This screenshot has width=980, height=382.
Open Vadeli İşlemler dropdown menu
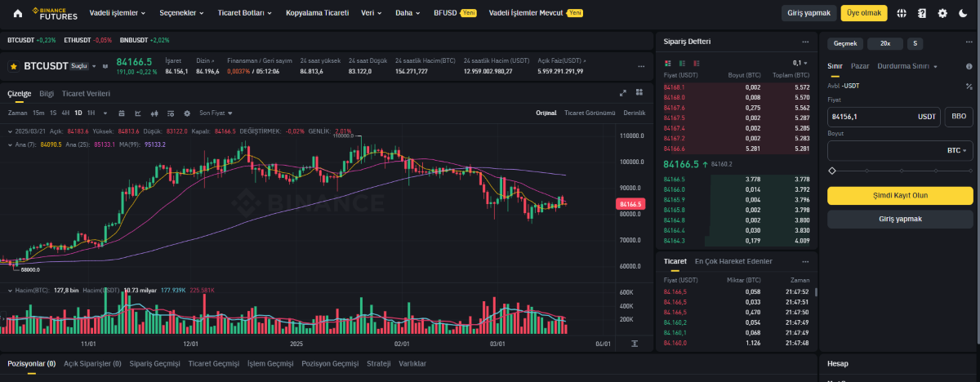(x=118, y=13)
